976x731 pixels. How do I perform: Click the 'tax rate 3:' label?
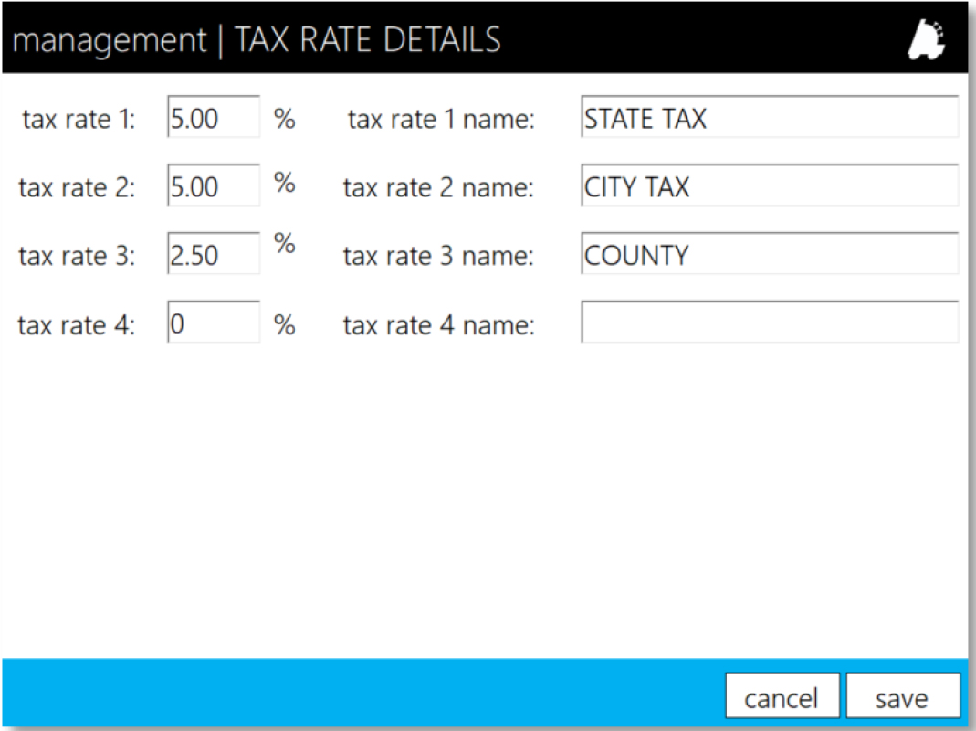click(x=77, y=256)
